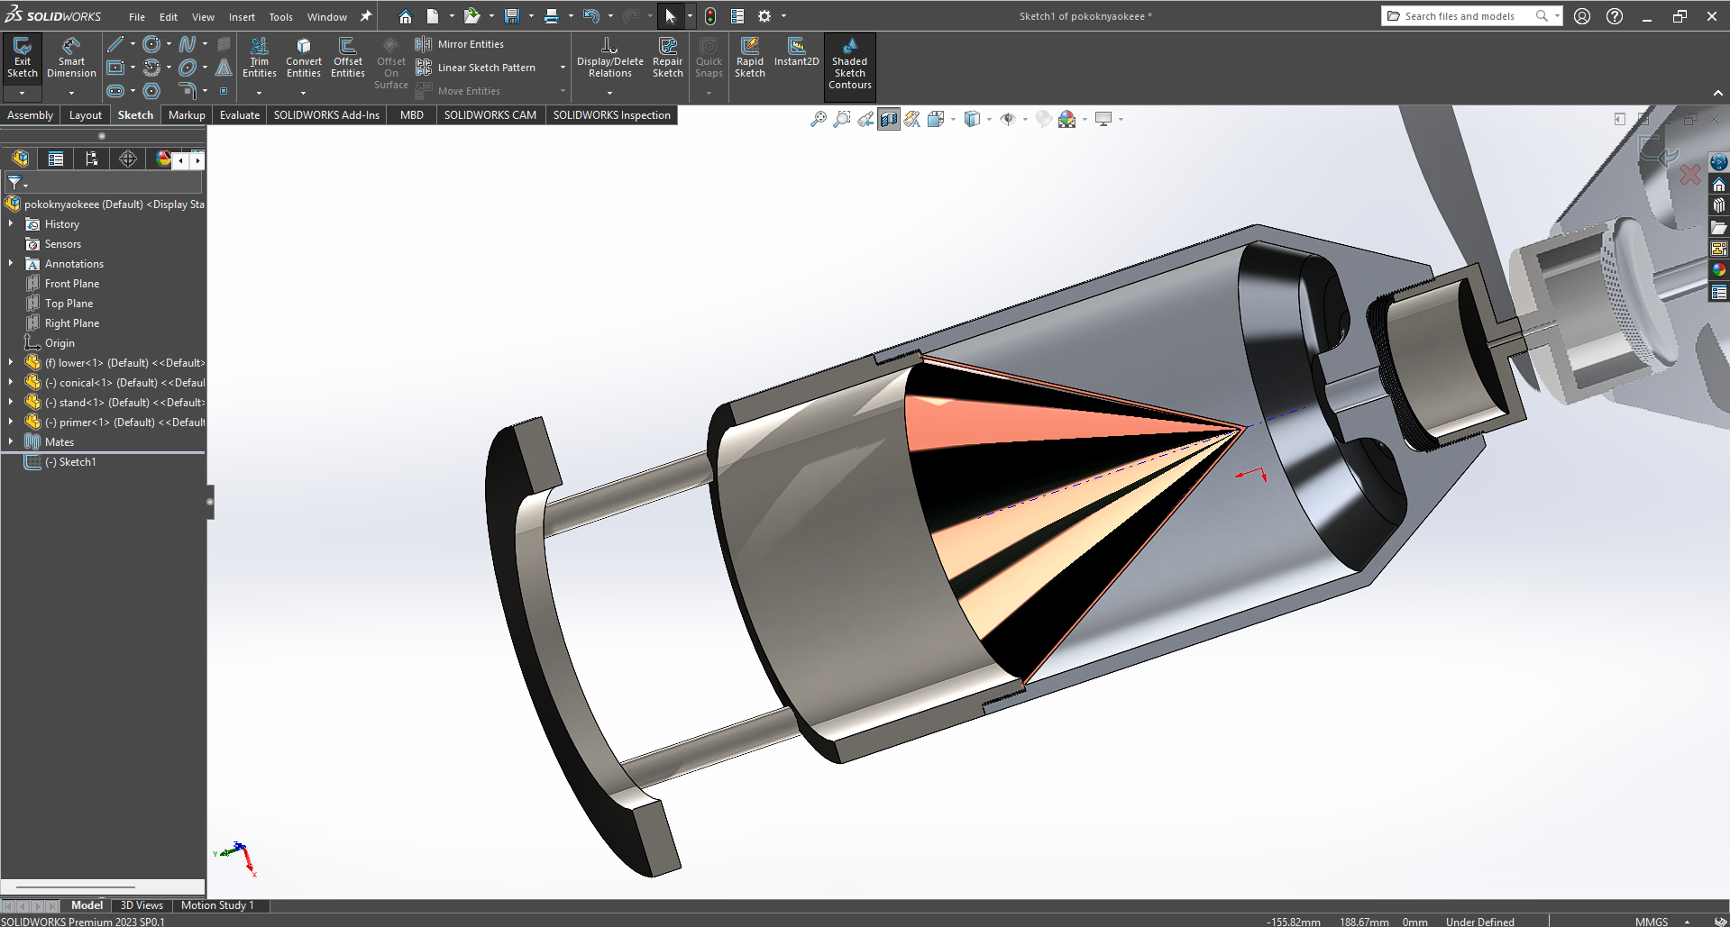Viewport: 1730px width, 927px height.
Task: Open the Tools menu
Action: coord(281,17)
